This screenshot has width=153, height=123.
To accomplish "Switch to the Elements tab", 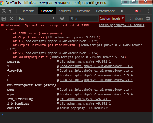I will click(28, 11).
